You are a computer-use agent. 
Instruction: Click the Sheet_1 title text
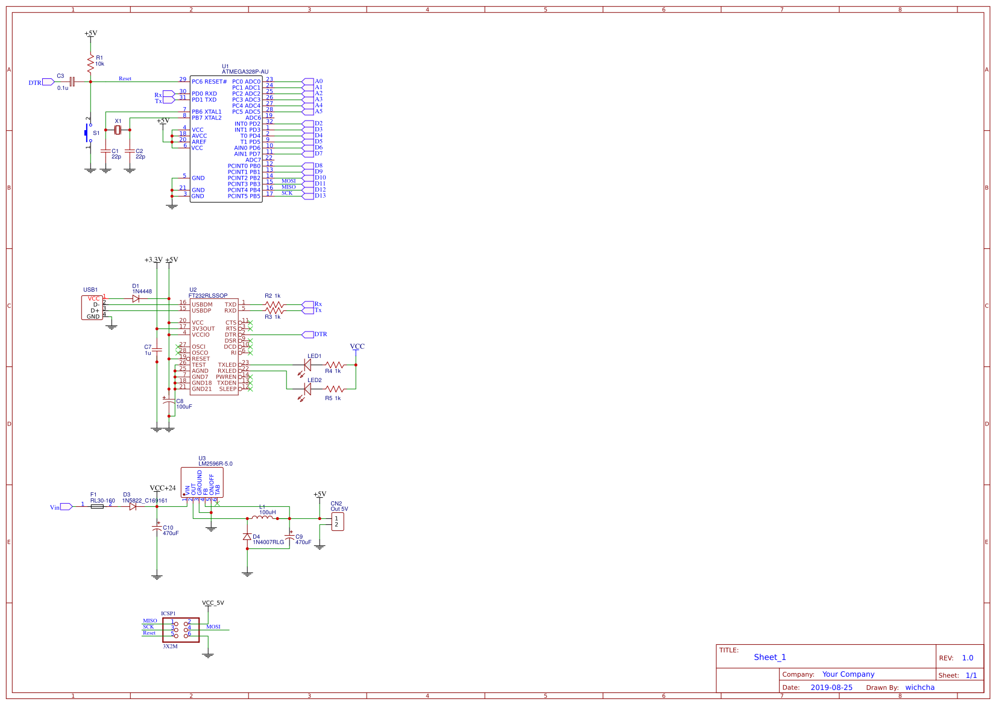pos(769,657)
